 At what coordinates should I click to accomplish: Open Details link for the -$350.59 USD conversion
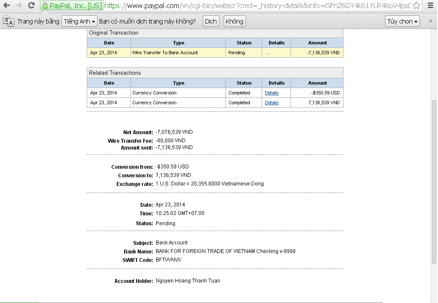point(272,93)
